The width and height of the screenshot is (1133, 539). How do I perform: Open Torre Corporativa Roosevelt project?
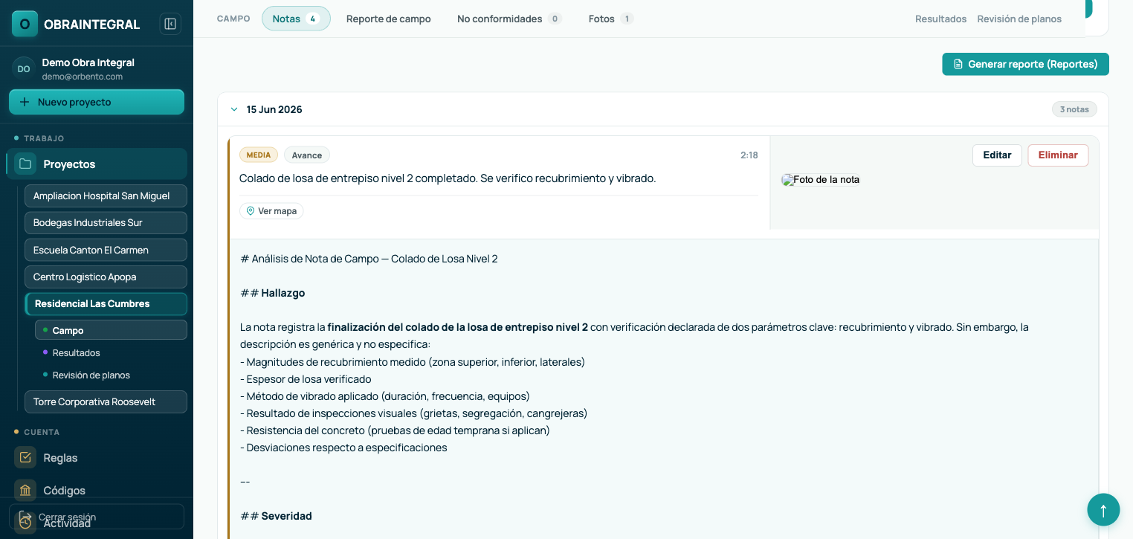(x=106, y=401)
